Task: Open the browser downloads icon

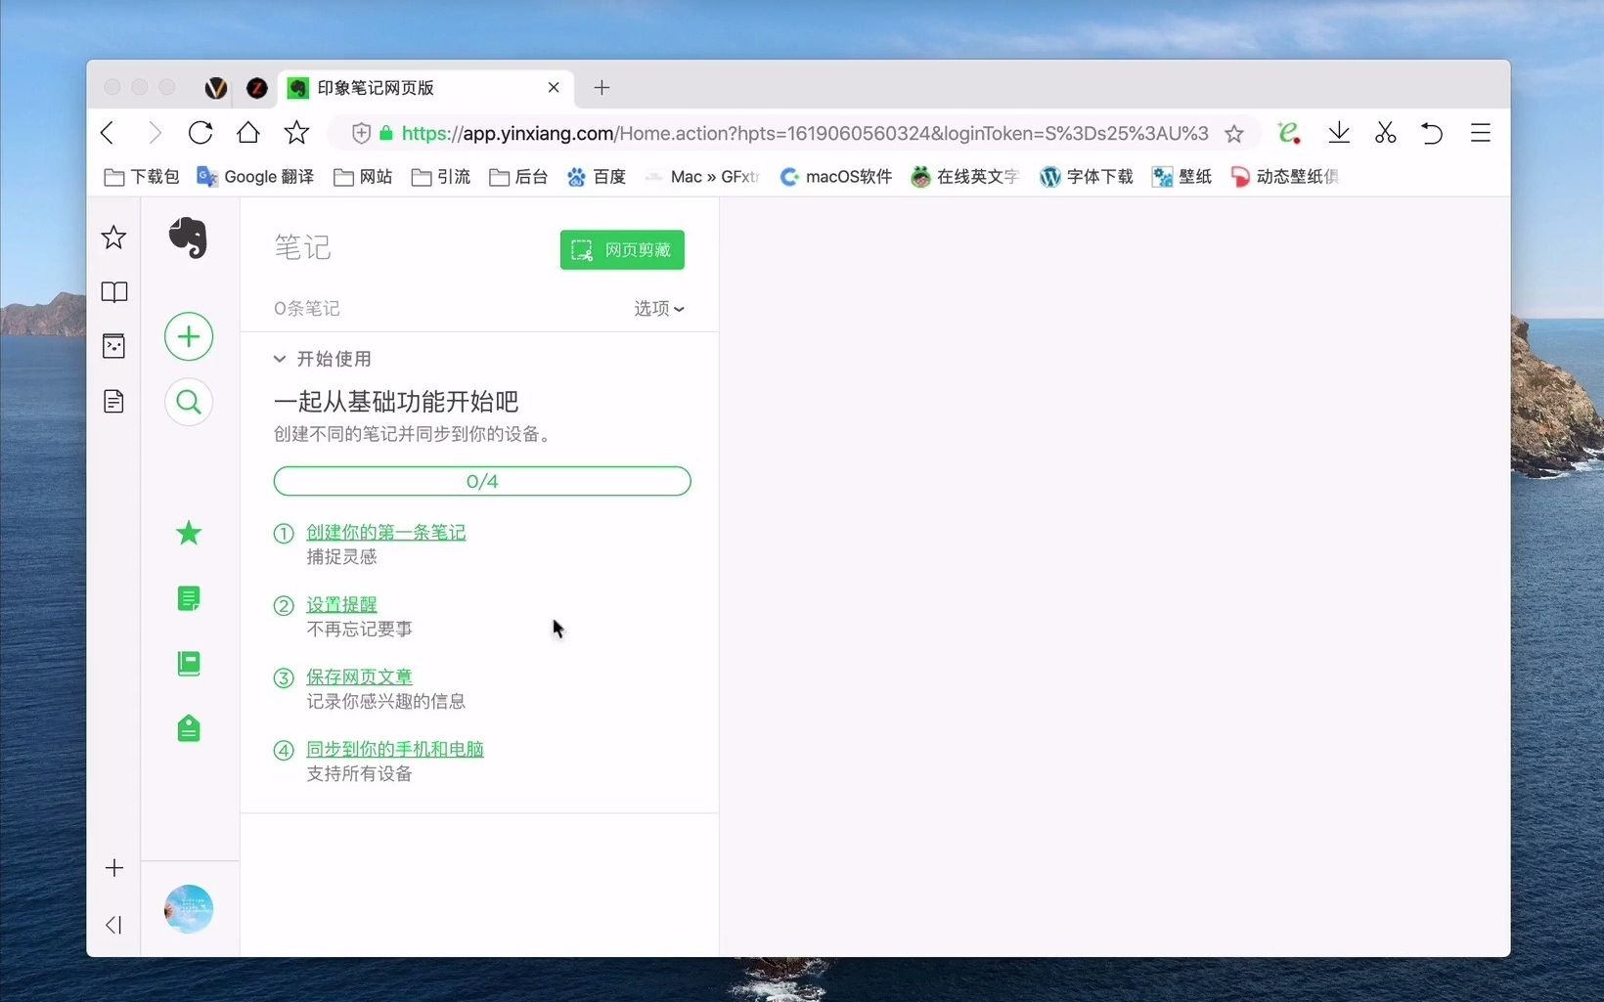Action: [x=1338, y=132]
